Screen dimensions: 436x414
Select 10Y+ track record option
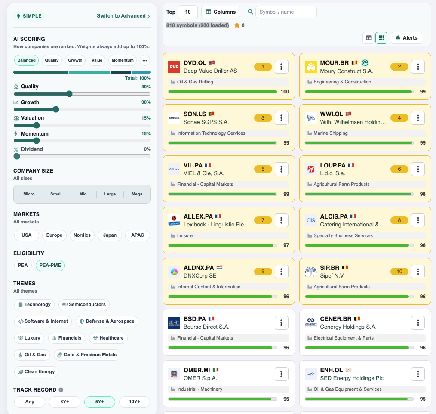point(135,402)
